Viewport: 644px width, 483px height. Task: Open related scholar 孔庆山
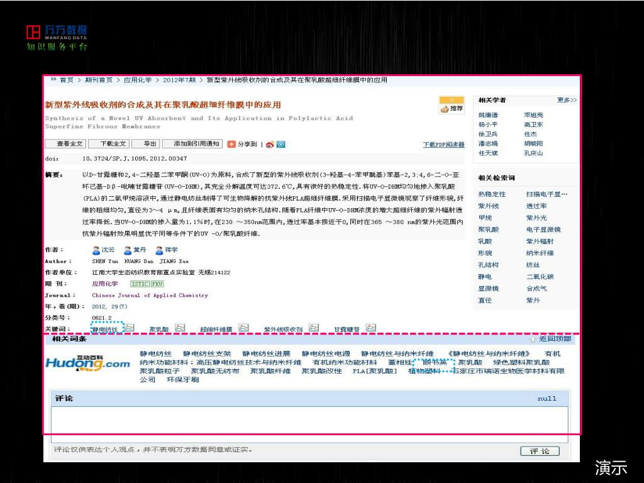click(x=533, y=153)
